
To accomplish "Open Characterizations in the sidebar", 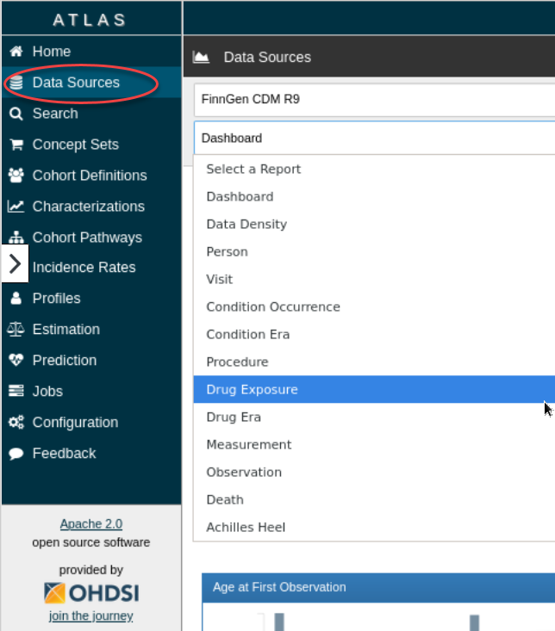I will point(89,207).
